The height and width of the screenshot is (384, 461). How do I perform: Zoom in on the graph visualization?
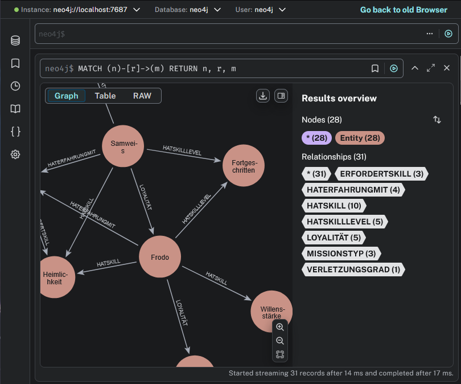(x=279, y=327)
